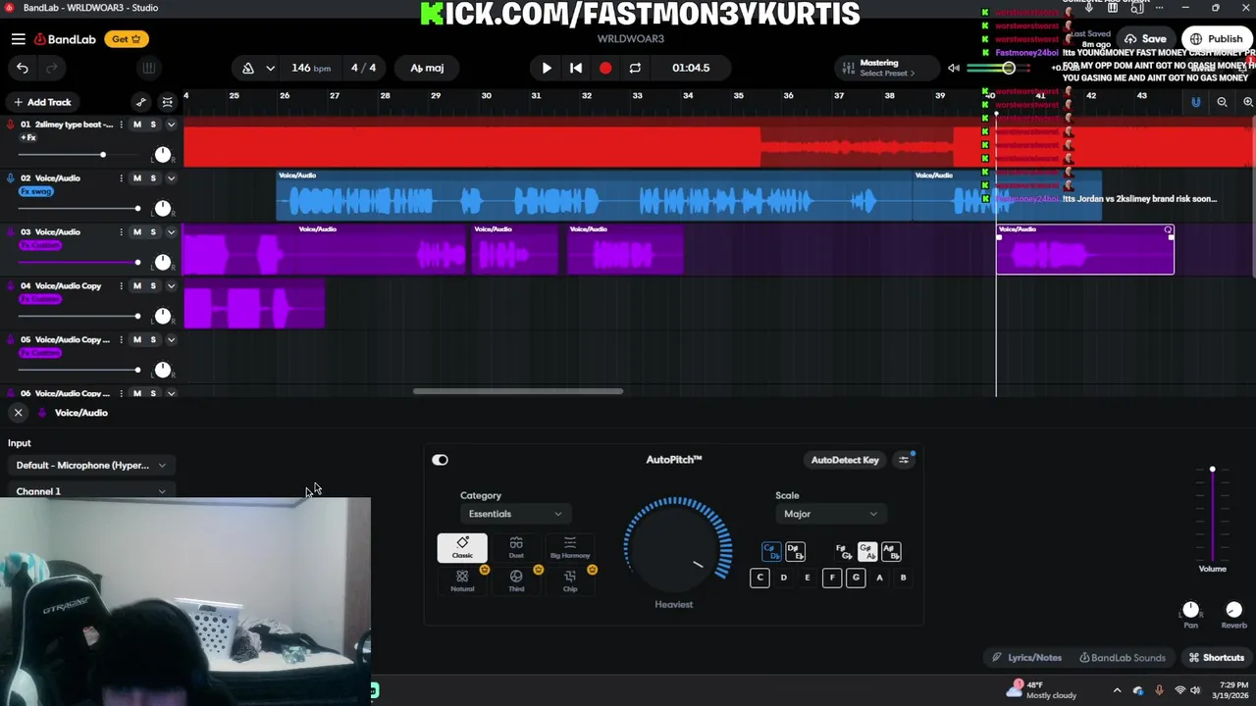Solo track 02 Voice/Audio
Screen dimensions: 1256x706
click(x=153, y=178)
